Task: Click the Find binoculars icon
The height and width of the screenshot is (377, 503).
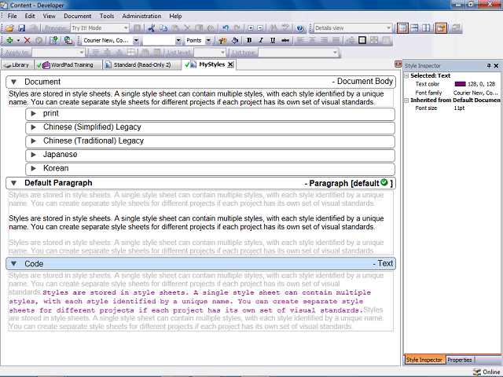Action: (274, 28)
